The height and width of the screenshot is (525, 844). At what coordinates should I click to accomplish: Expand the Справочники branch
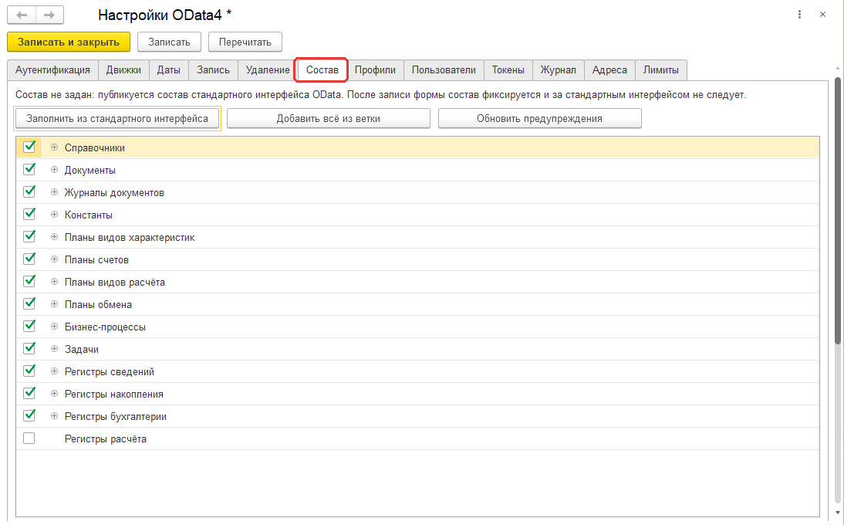click(x=54, y=147)
